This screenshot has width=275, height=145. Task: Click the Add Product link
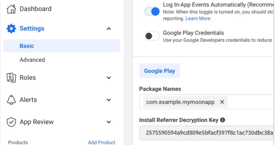101,142
